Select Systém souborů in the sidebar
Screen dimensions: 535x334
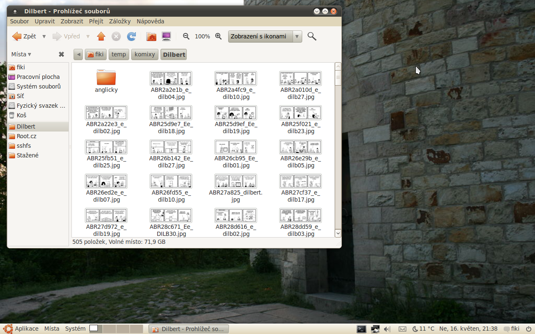pos(38,86)
